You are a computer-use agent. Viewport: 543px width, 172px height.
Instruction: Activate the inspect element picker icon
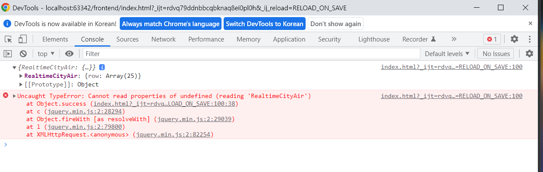click(8, 39)
